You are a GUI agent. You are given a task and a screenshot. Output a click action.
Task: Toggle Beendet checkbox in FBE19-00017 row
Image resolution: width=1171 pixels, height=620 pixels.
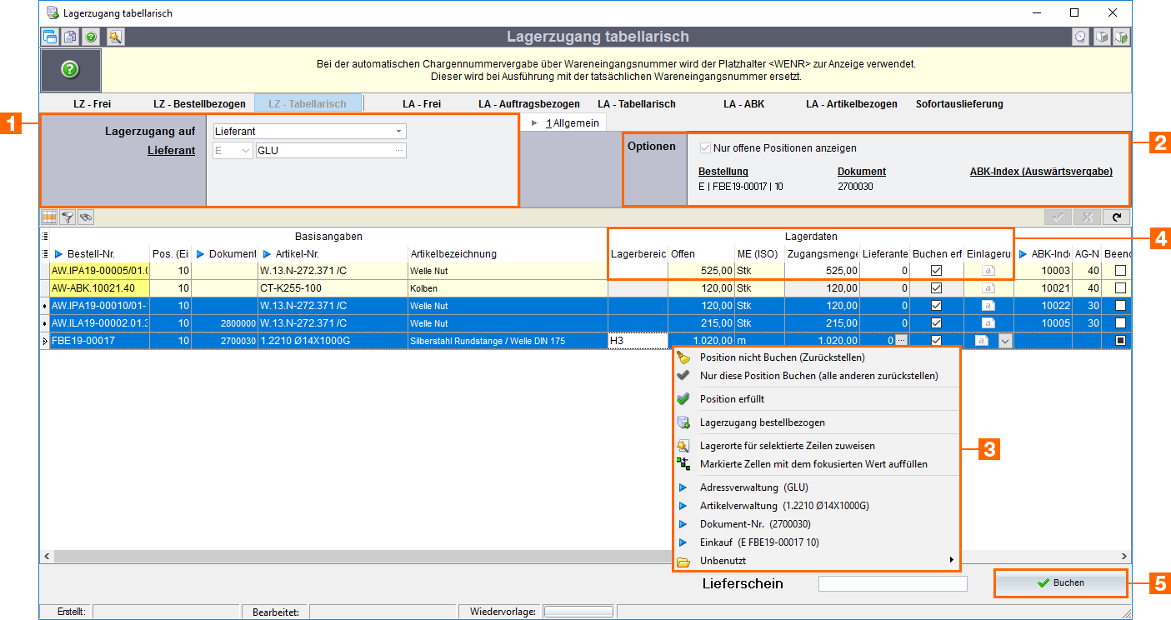tap(1121, 341)
